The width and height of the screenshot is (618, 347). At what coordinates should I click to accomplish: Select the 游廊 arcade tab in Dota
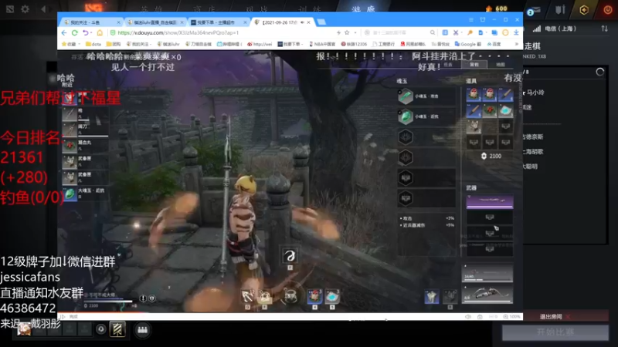[x=363, y=8]
